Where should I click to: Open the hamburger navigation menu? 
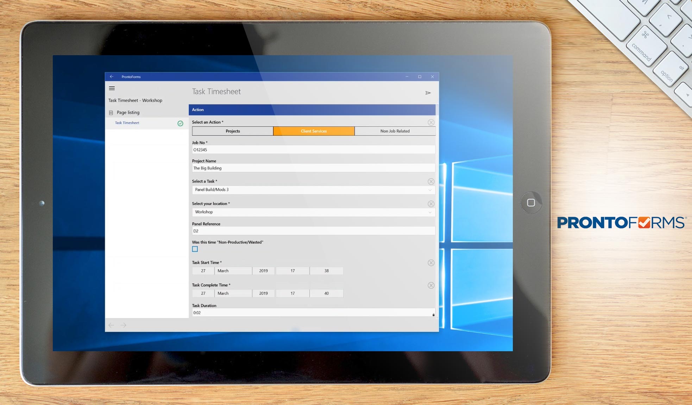[x=112, y=88]
